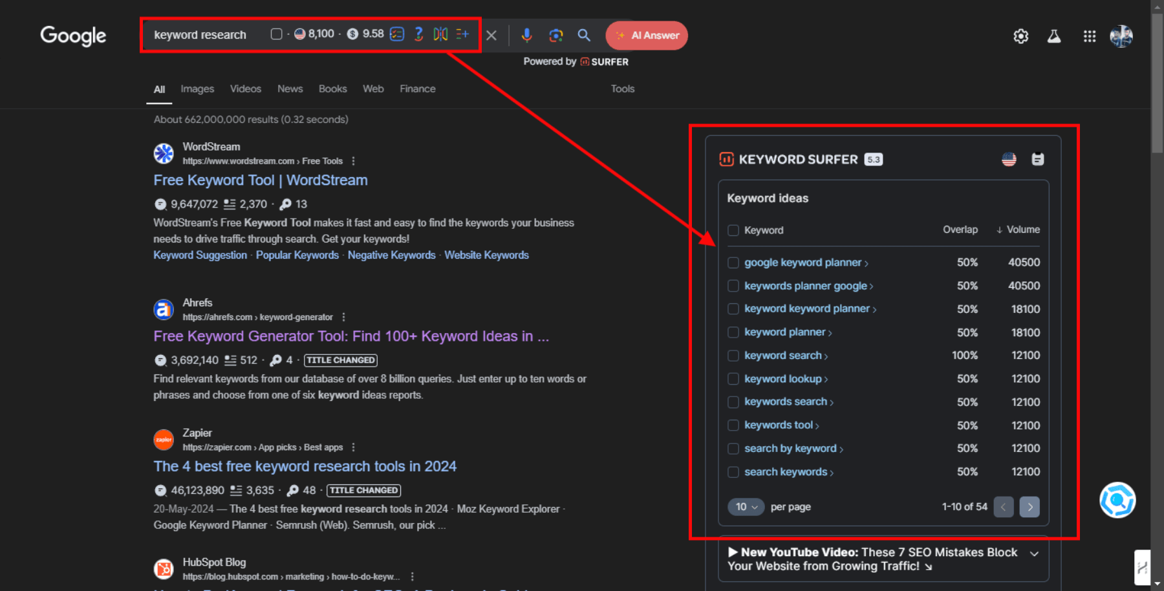Click the compare columns icon in search bar

click(440, 34)
